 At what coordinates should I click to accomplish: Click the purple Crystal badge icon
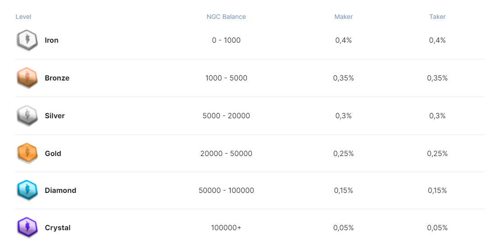tap(27, 228)
